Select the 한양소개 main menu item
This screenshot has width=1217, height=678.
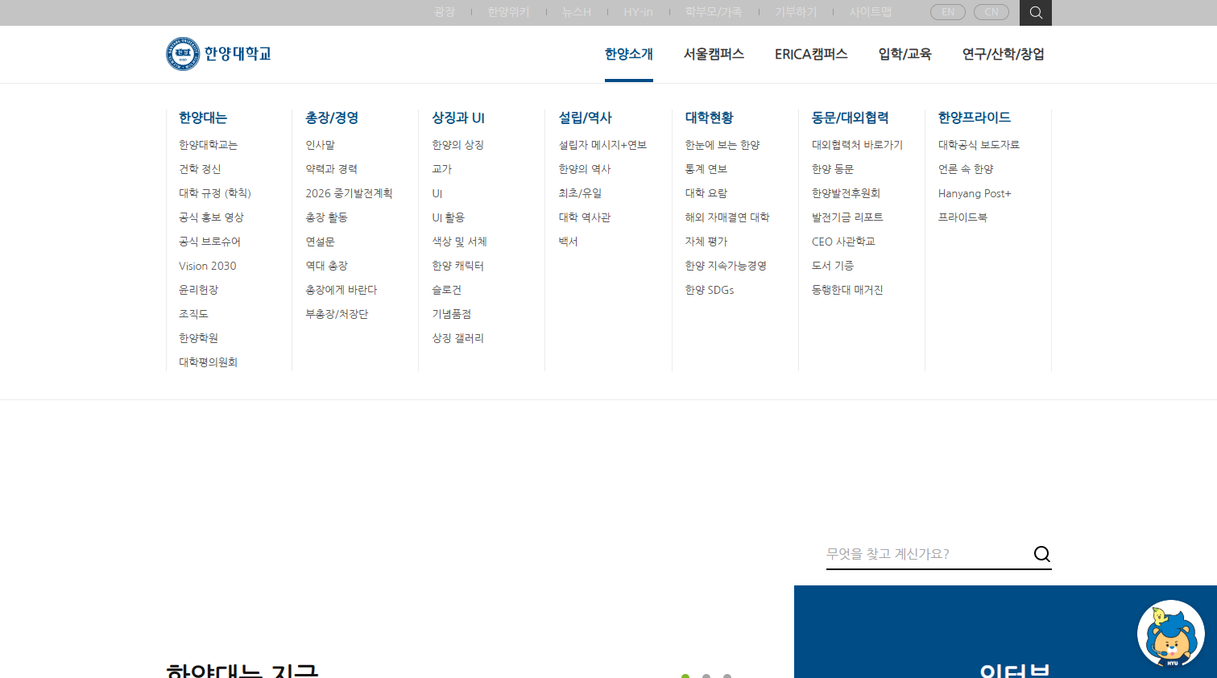tap(628, 54)
